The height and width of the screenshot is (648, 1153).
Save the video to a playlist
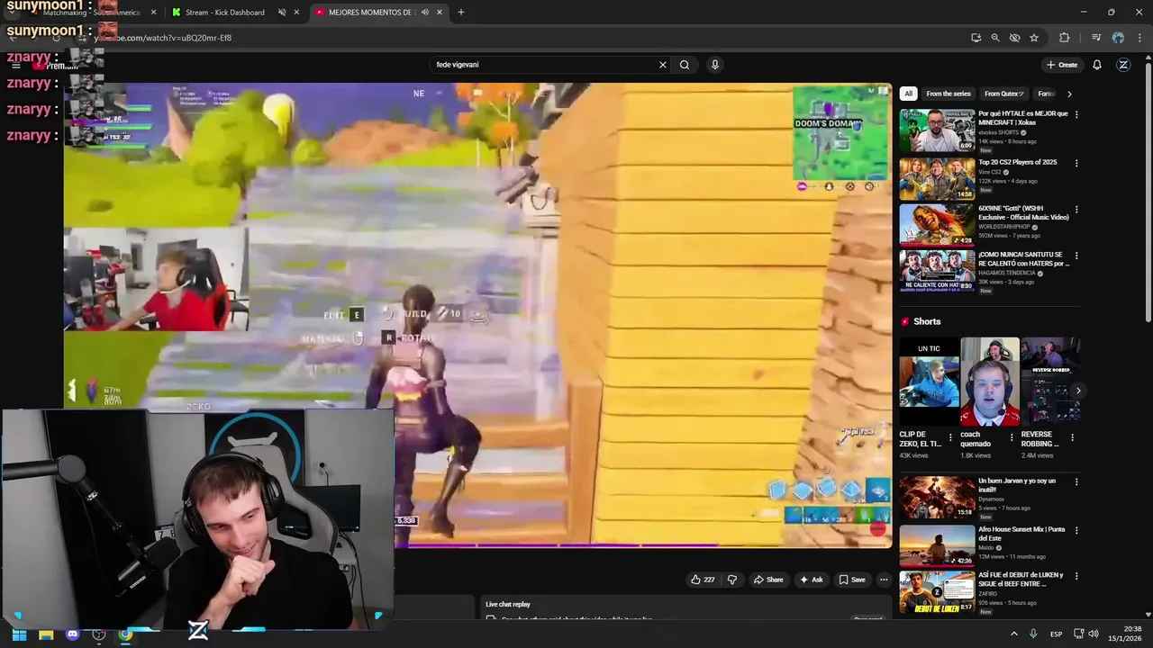852,580
